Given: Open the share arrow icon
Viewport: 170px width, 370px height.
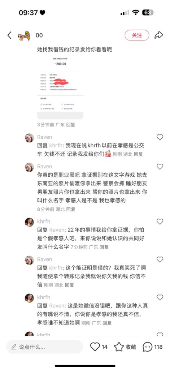Looking at the screenshot, I should 159,35.
